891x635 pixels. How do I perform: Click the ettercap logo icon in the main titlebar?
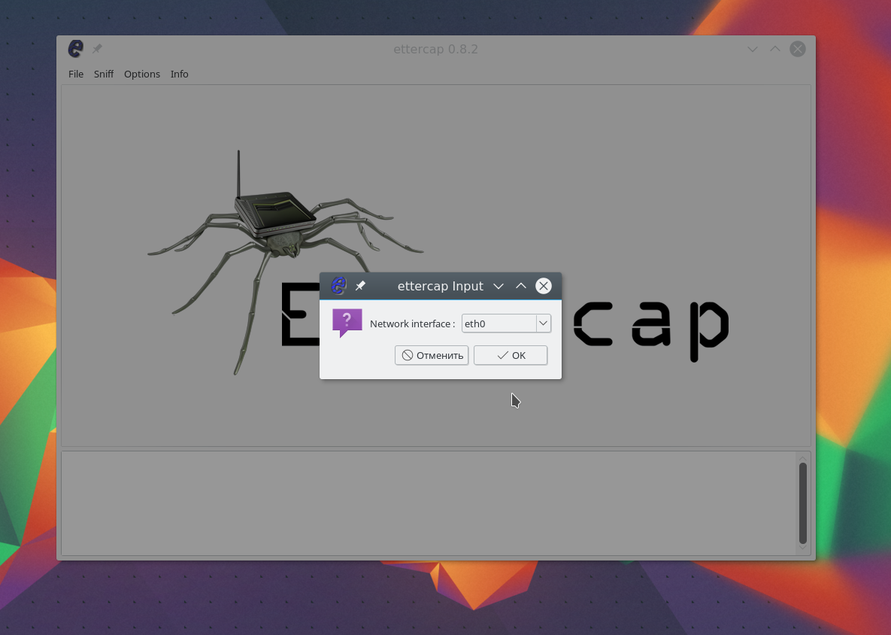pyautogui.click(x=74, y=48)
